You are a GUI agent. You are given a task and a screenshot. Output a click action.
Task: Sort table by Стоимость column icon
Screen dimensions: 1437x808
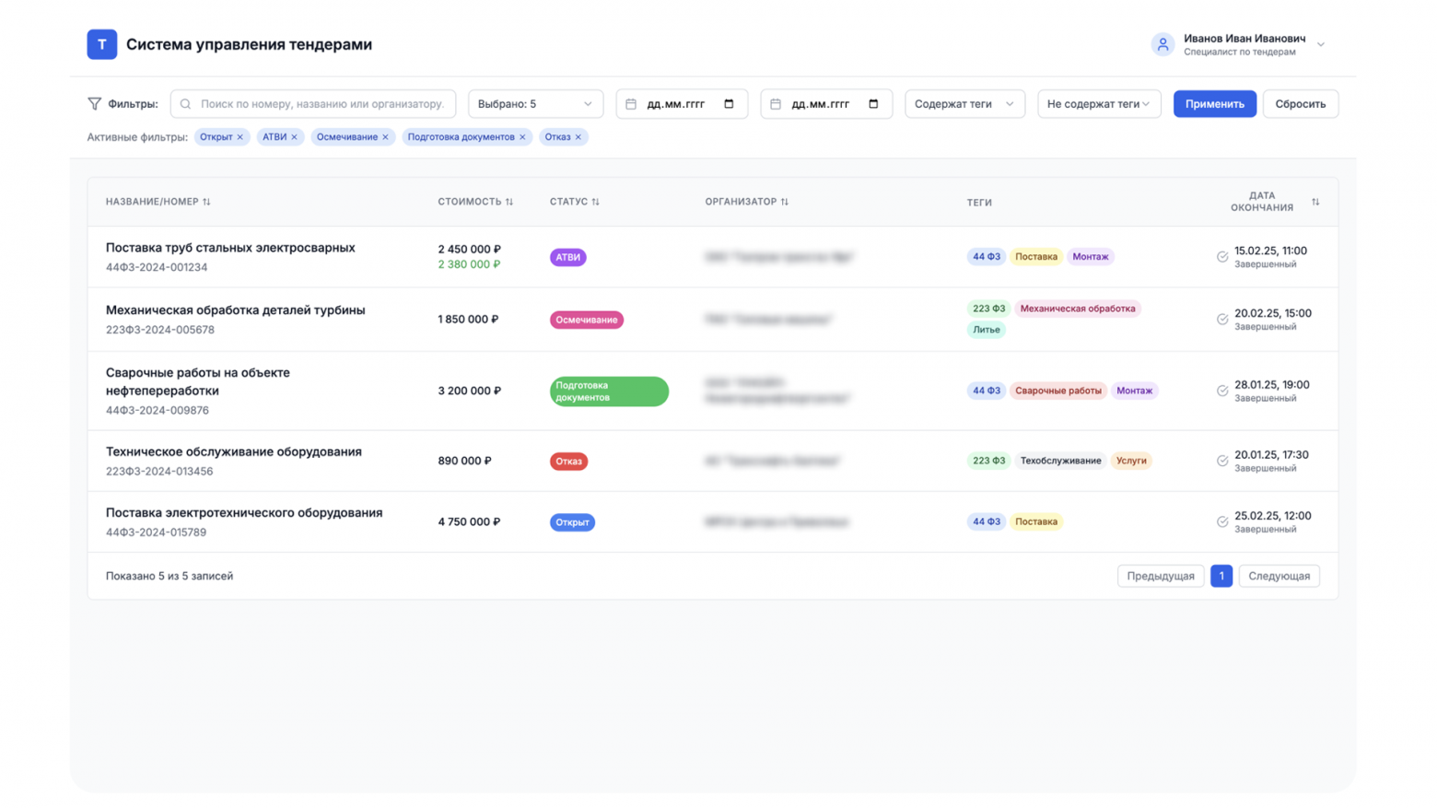tap(509, 202)
